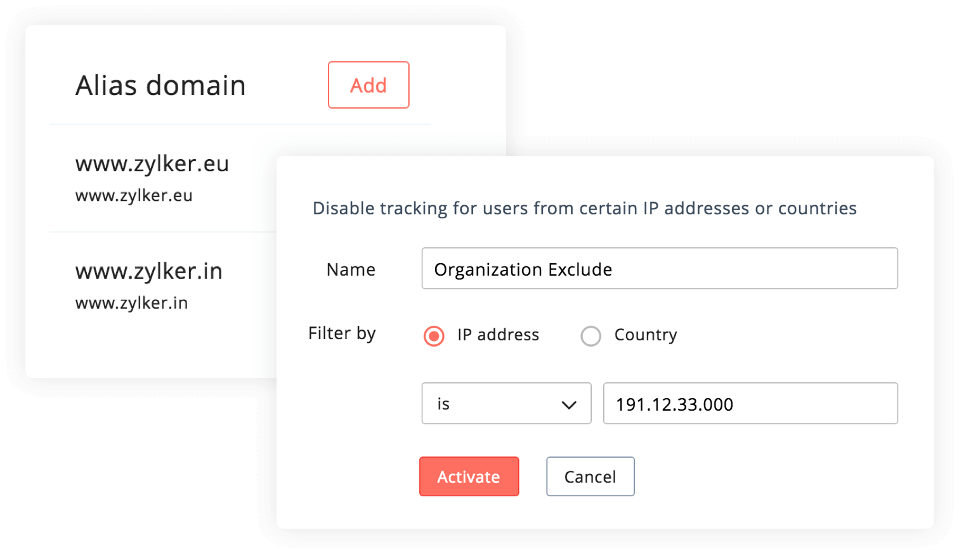The width and height of the screenshot is (959, 554).
Task: Click the 'Disable tracking for users' description text
Action: click(584, 209)
